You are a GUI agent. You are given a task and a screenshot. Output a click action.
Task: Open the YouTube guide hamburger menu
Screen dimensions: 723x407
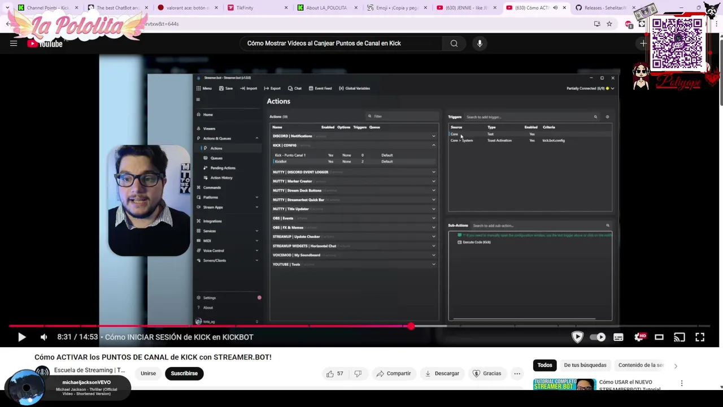[14, 44]
